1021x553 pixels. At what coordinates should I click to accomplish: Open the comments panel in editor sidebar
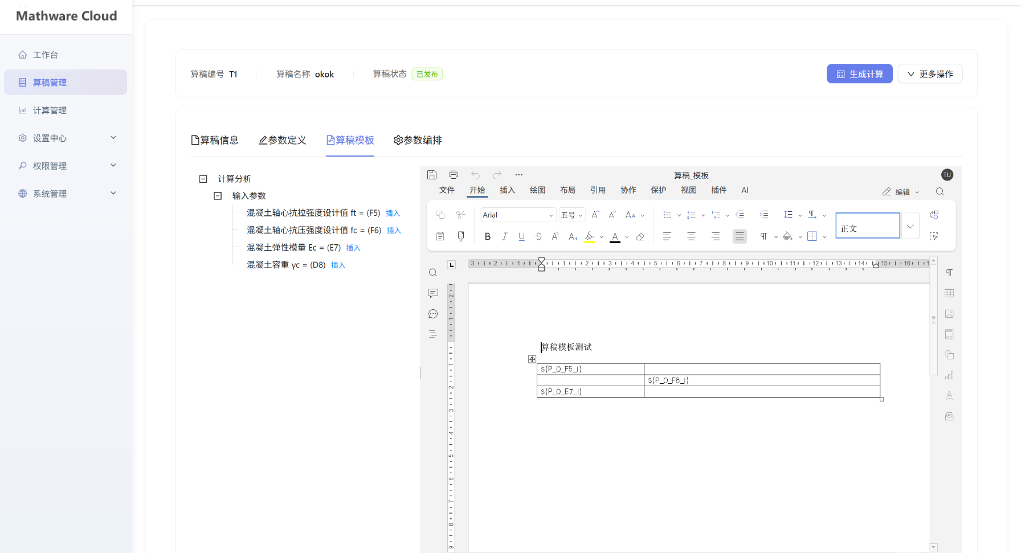click(x=433, y=293)
